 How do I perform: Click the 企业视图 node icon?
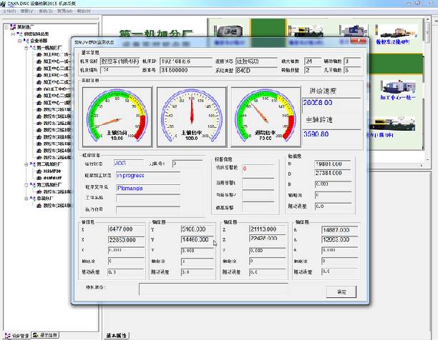27,41
